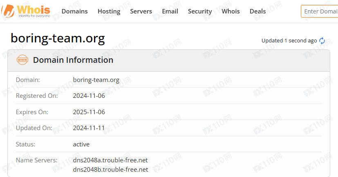Click the boring-team.org page heading
338x177 pixels.
pos(58,38)
